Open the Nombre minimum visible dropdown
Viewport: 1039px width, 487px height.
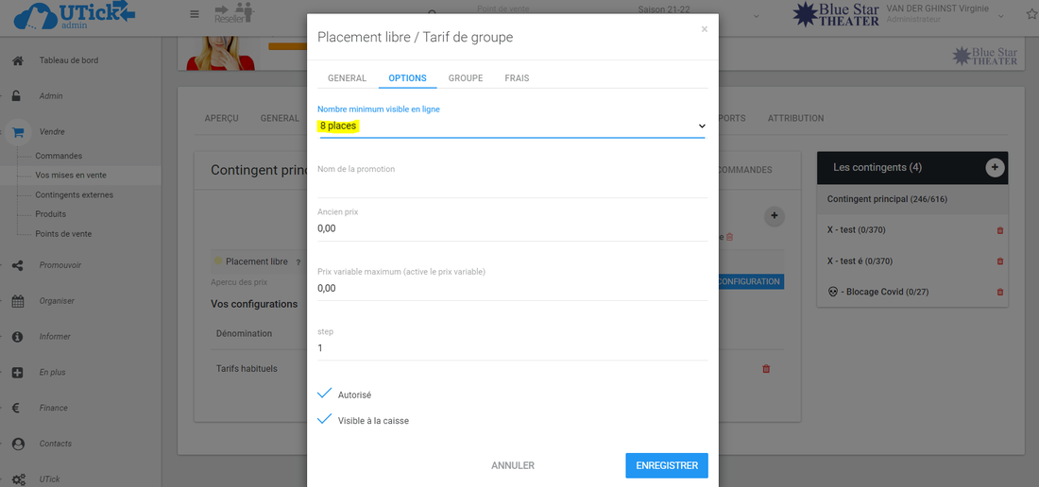click(512, 126)
